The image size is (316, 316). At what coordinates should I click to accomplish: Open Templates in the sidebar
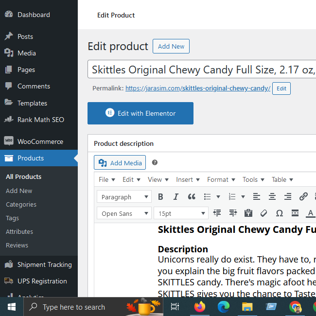32,103
